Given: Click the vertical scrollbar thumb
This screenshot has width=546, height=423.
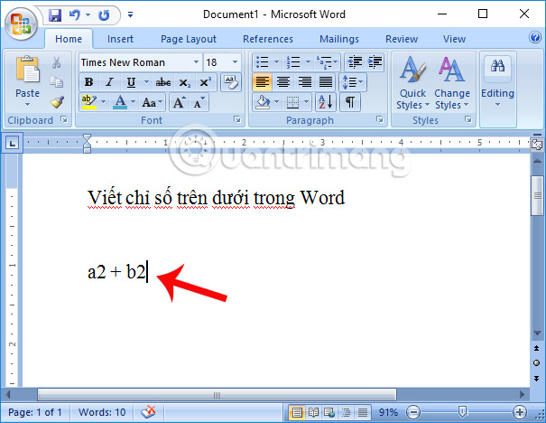Looking at the screenshot, I should pos(537,196).
